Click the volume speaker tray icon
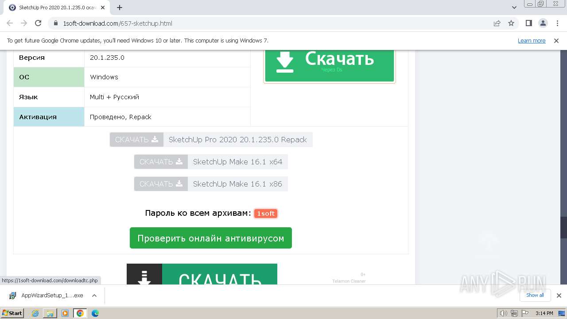This screenshot has width=567, height=319. (x=504, y=313)
